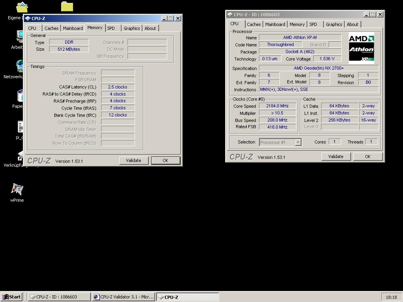Viewport: 403px width, 302px height.
Task: Click the Start button on the taskbar
Action: [x=11, y=297]
